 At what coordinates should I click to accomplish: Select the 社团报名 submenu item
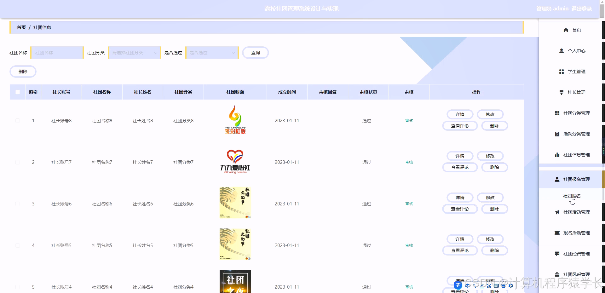572,196
